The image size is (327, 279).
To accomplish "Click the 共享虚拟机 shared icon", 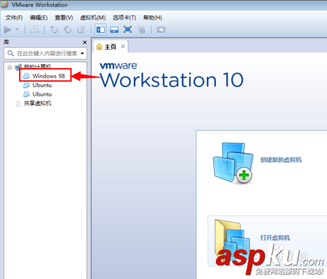I will coord(18,103).
